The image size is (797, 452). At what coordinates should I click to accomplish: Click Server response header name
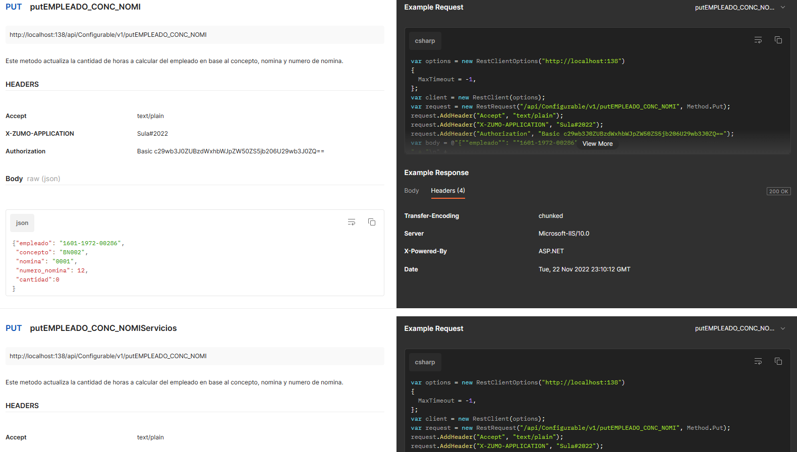pyautogui.click(x=414, y=234)
